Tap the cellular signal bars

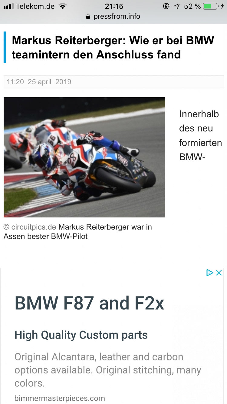(x=8, y=6)
